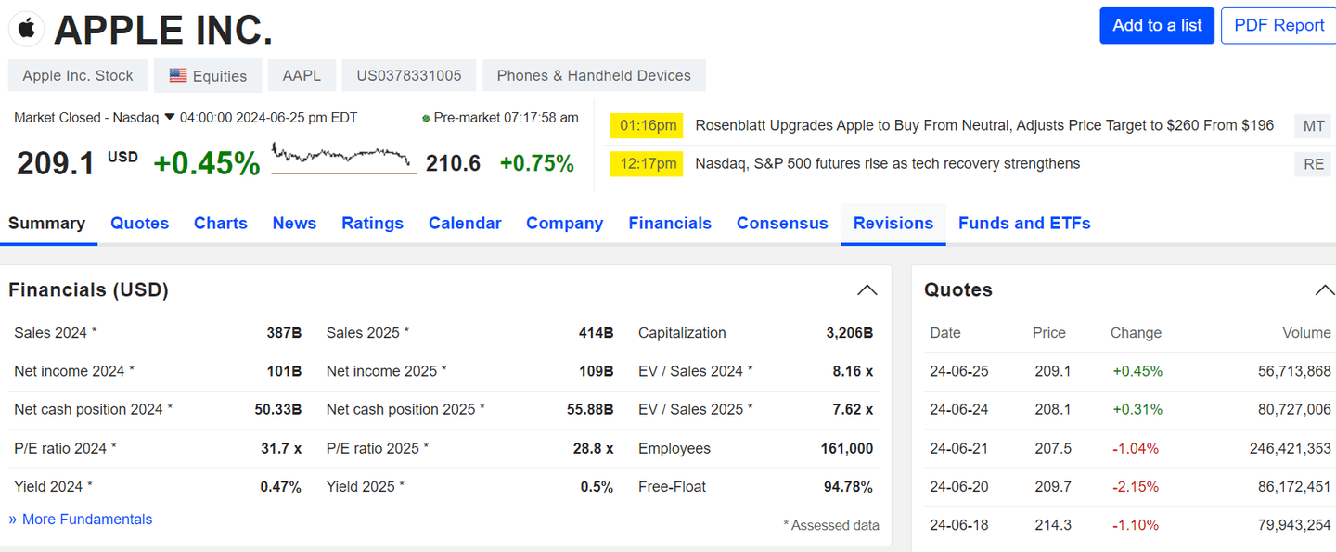Follow the More Fundamentals link

click(x=81, y=519)
